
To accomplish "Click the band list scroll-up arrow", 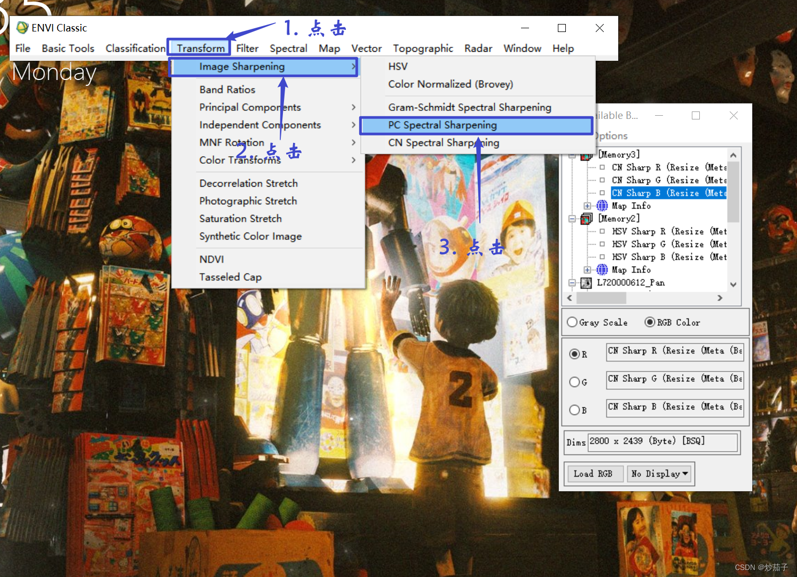I will coord(733,155).
